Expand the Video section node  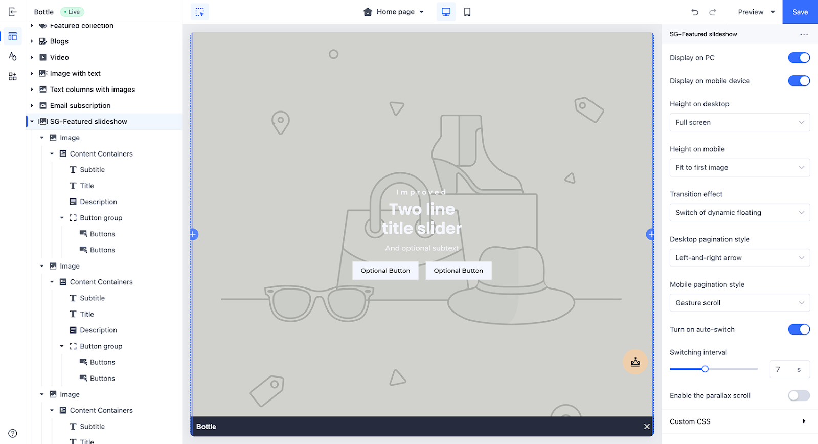[x=32, y=57]
